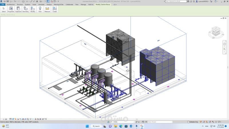Viewport: 229px width, 129px height.
Task: Open Microsoft Edge from the taskbar
Action: [121, 126]
